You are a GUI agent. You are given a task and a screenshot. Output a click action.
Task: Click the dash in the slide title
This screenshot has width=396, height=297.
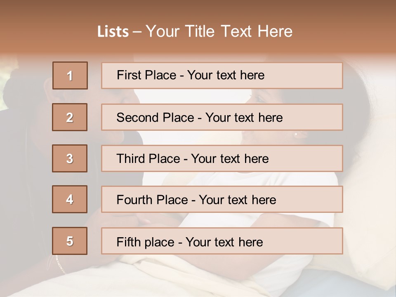pos(137,32)
